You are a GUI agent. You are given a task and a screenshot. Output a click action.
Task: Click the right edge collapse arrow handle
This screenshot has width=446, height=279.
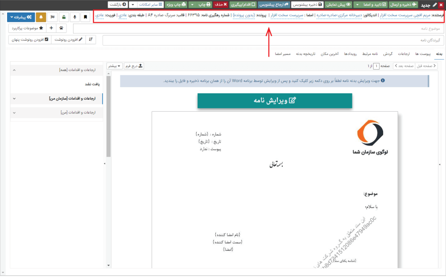[440, 165]
